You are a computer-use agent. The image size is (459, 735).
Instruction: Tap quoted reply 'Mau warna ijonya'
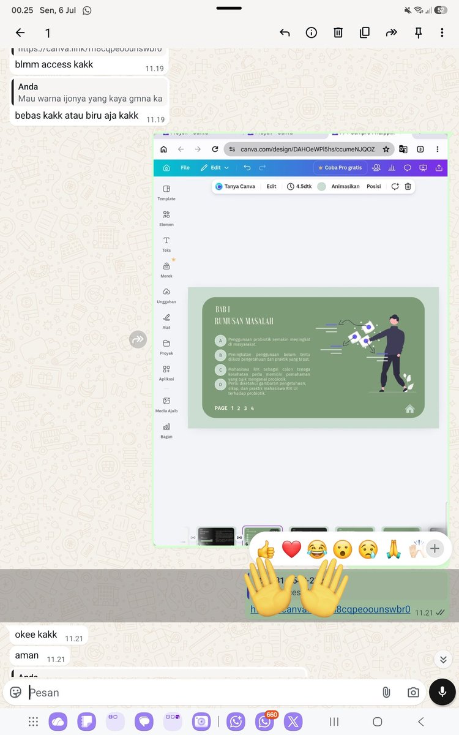[x=89, y=92]
